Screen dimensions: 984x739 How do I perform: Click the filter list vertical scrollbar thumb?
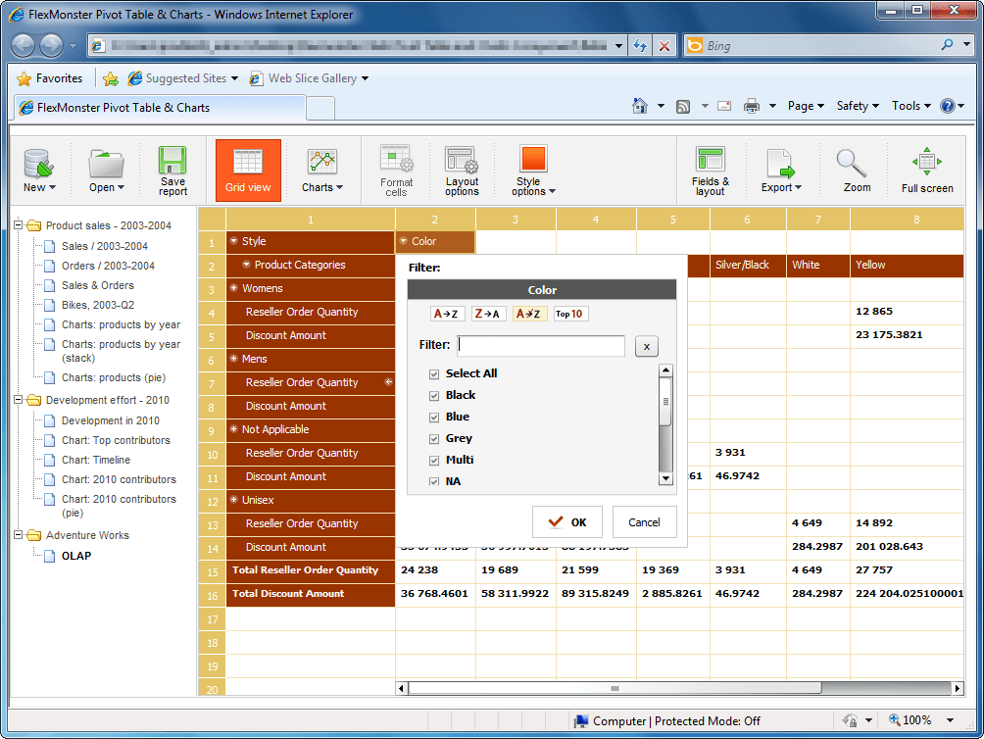pyautogui.click(x=665, y=402)
